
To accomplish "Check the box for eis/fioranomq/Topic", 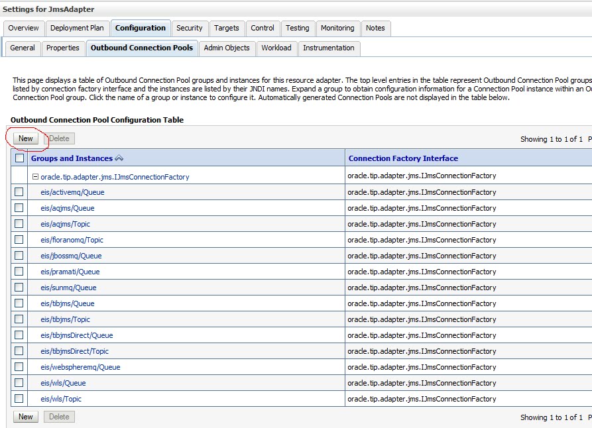I will coord(19,239).
